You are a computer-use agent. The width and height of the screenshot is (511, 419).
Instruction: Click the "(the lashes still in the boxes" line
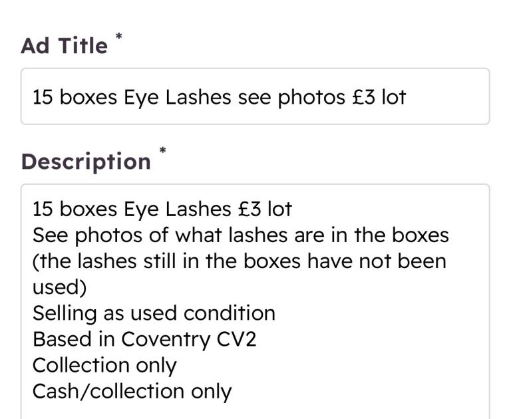[x=239, y=261]
